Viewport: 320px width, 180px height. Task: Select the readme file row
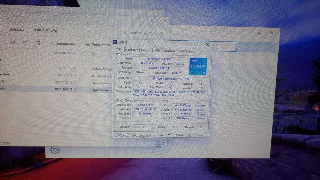pyautogui.click(x=56, y=75)
